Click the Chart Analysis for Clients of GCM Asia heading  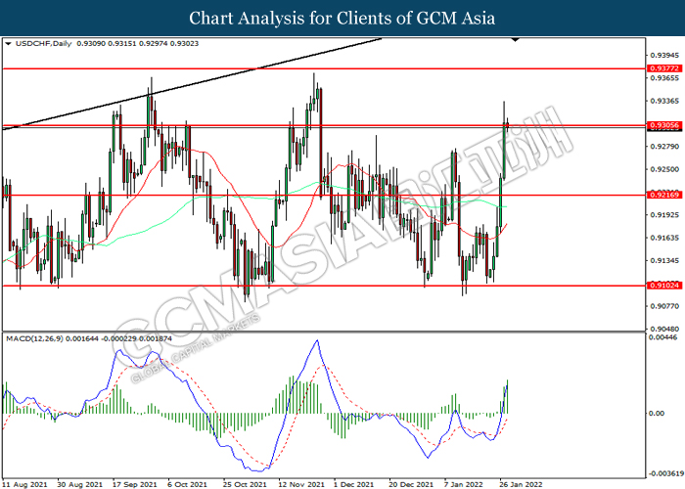coord(342,19)
